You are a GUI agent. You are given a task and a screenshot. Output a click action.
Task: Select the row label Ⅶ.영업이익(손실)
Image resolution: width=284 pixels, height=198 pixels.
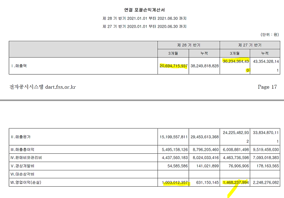(26, 182)
